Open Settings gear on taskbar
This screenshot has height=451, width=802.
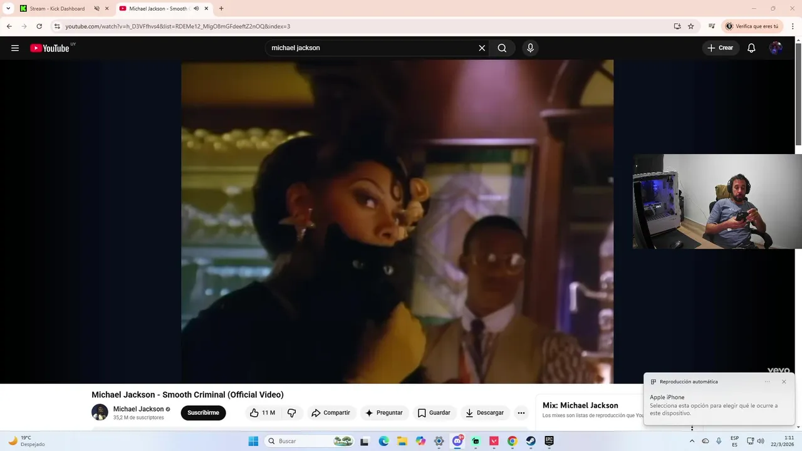[x=439, y=441]
